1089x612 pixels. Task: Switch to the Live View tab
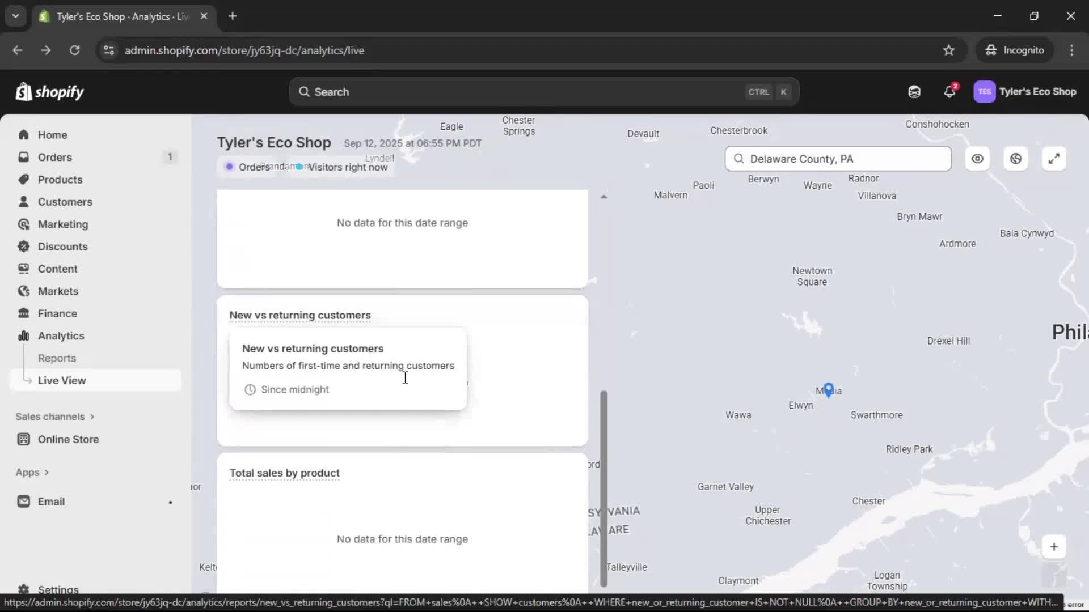[x=62, y=380]
